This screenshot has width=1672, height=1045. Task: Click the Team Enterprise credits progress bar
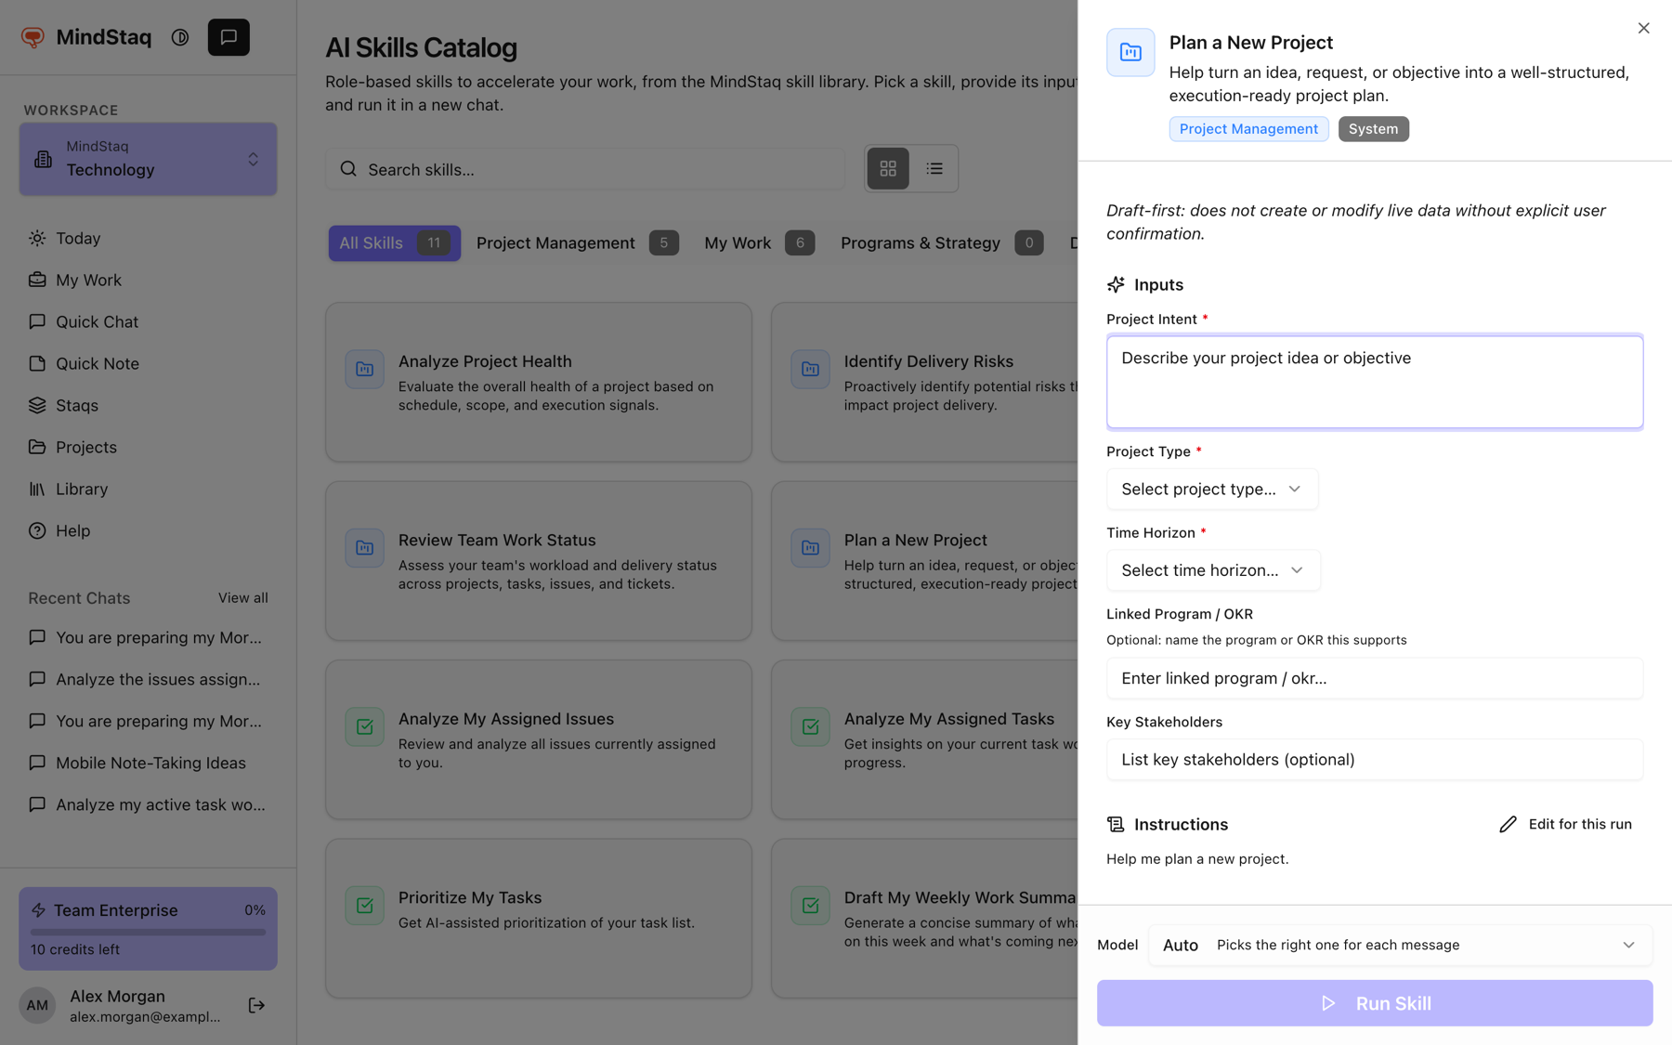[149, 932]
